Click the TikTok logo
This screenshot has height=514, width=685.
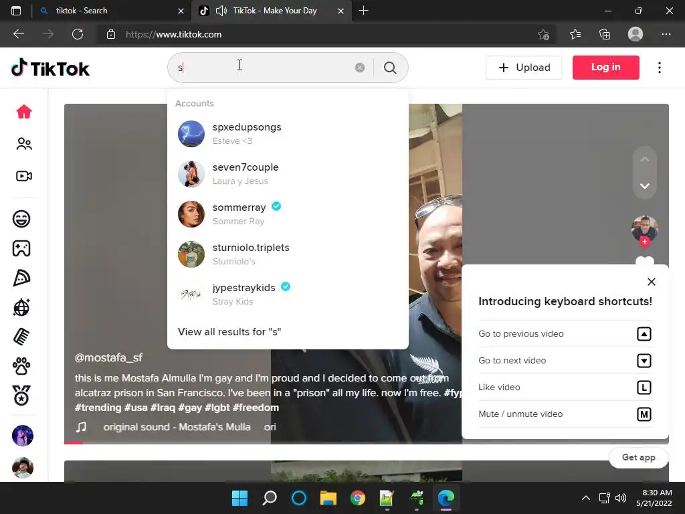(50, 68)
